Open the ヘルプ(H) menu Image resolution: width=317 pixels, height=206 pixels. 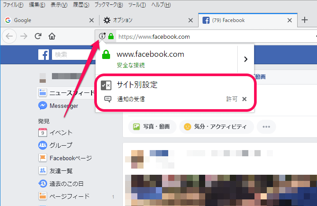(161, 5)
